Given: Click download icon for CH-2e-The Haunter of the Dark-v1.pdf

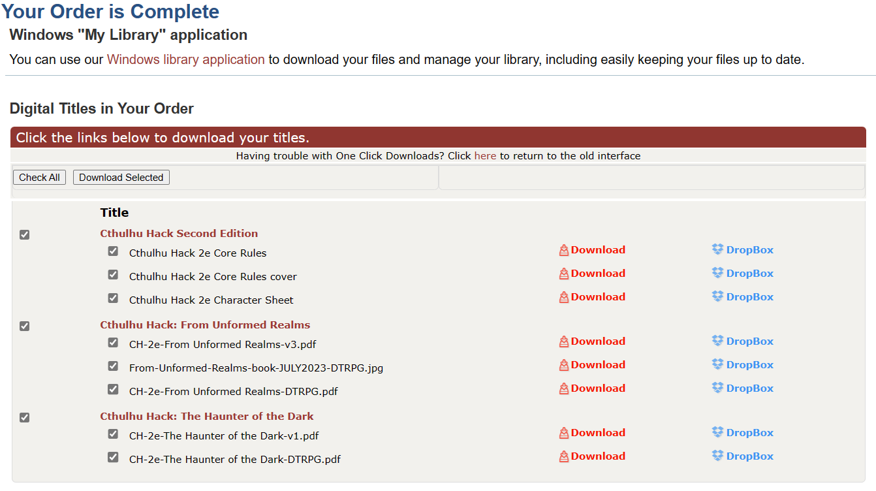Looking at the screenshot, I should point(564,433).
